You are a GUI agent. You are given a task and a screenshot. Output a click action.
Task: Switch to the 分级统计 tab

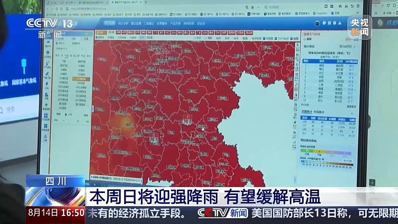coord(306,112)
